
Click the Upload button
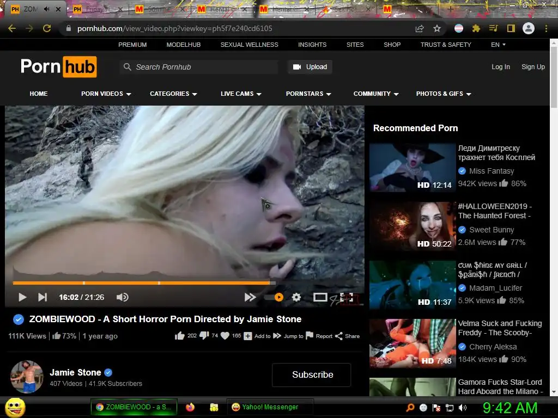310,67
